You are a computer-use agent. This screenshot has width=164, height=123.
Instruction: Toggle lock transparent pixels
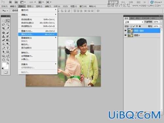131,26
